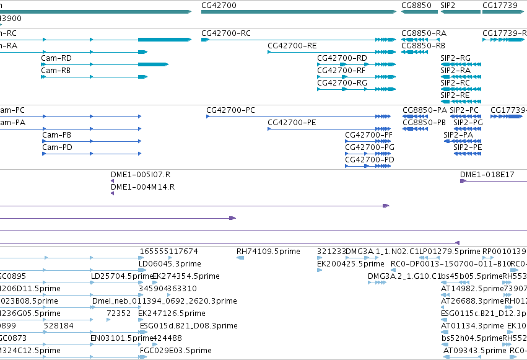Screen dimensions: 527x360
Task: Click the RH74109.5prime arrow glyph
Action: pyautogui.click(x=240, y=258)
